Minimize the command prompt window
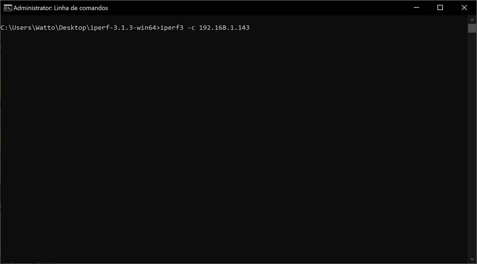 click(417, 8)
